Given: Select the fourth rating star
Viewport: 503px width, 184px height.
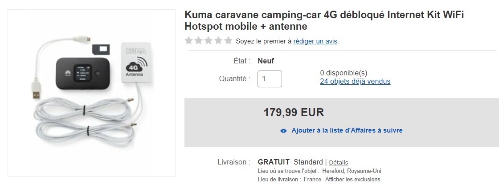Looking at the screenshot, I should (x=218, y=41).
